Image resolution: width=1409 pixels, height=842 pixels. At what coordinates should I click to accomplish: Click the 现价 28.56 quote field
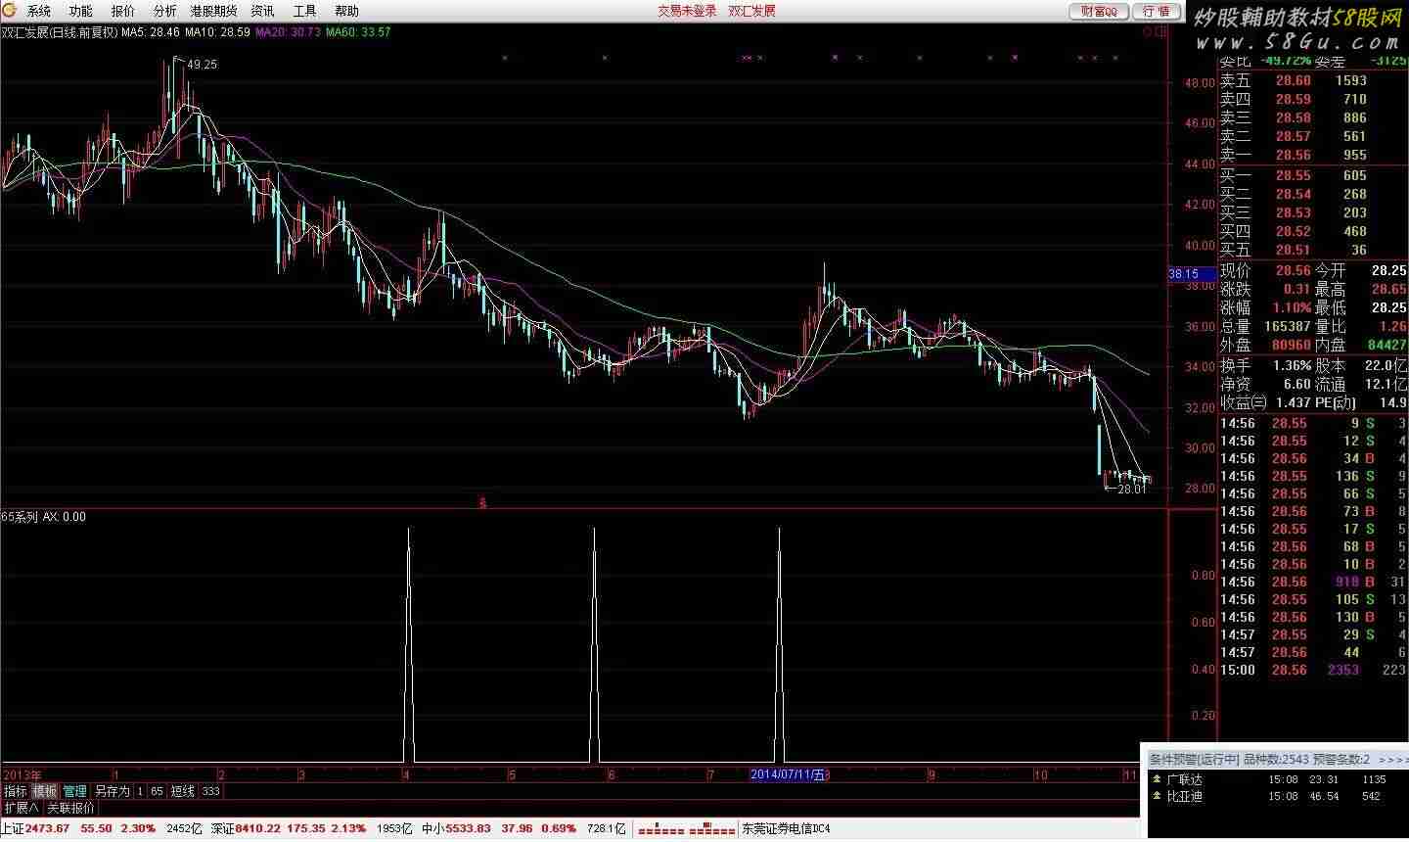pos(1265,270)
